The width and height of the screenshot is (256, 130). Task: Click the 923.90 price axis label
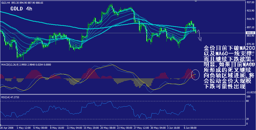(250, 11)
